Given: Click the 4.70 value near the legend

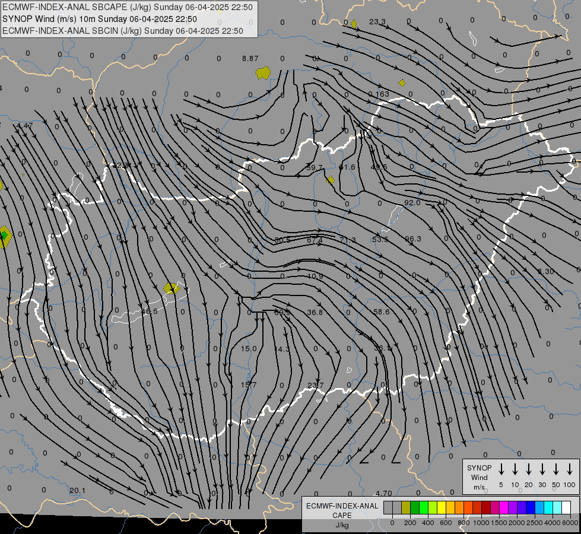Looking at the screenshot, I should pos(383,494).
